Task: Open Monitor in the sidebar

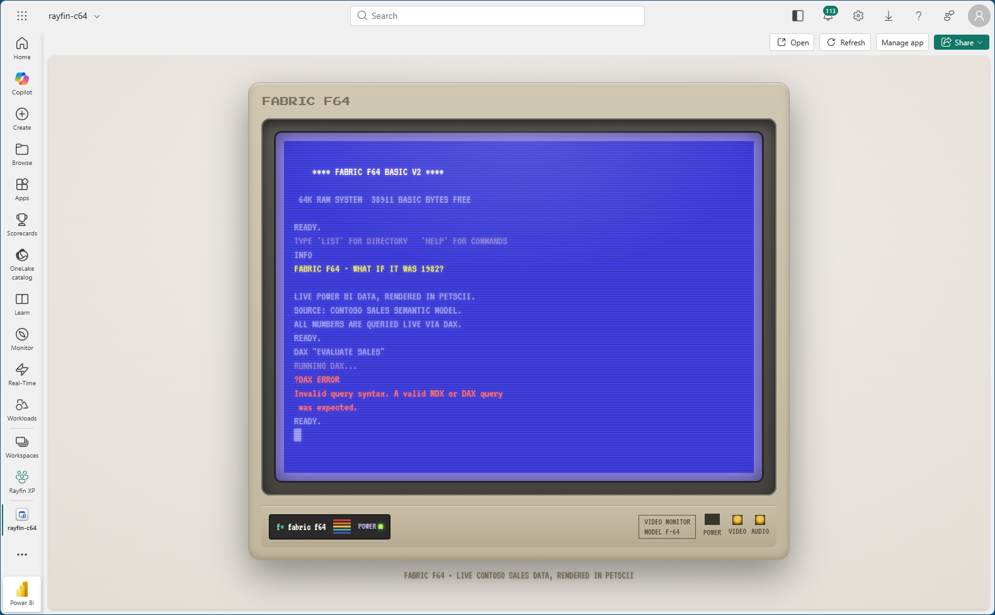Action: pyautogui.click(x=22, y=339)
